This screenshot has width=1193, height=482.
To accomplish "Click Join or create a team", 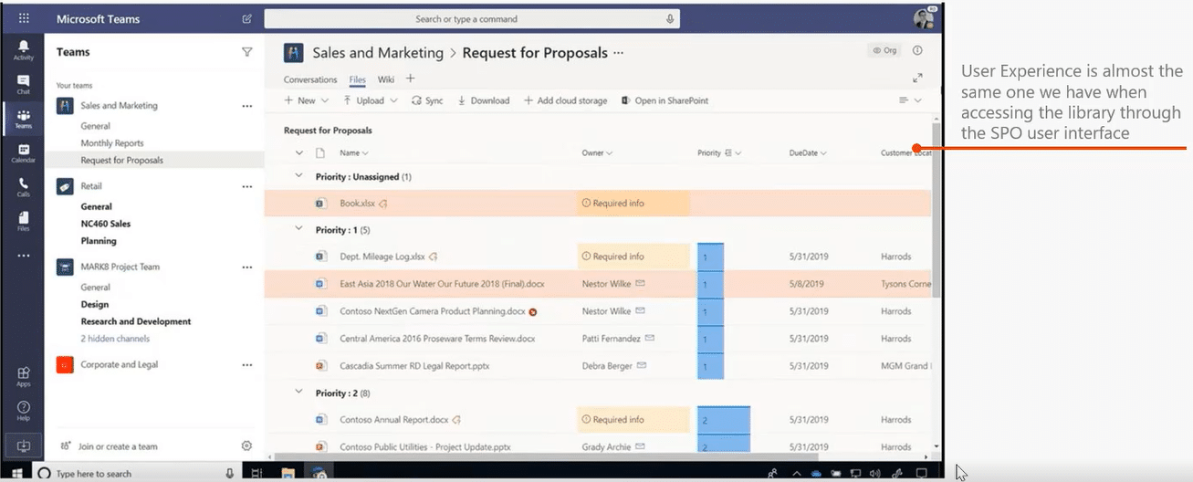I will 110,446.
